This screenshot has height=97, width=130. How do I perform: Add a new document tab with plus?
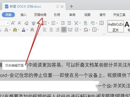tap(71, 7)
